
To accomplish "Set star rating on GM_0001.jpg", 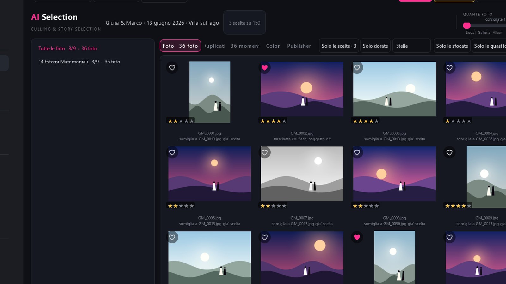I will click(181, 121).
